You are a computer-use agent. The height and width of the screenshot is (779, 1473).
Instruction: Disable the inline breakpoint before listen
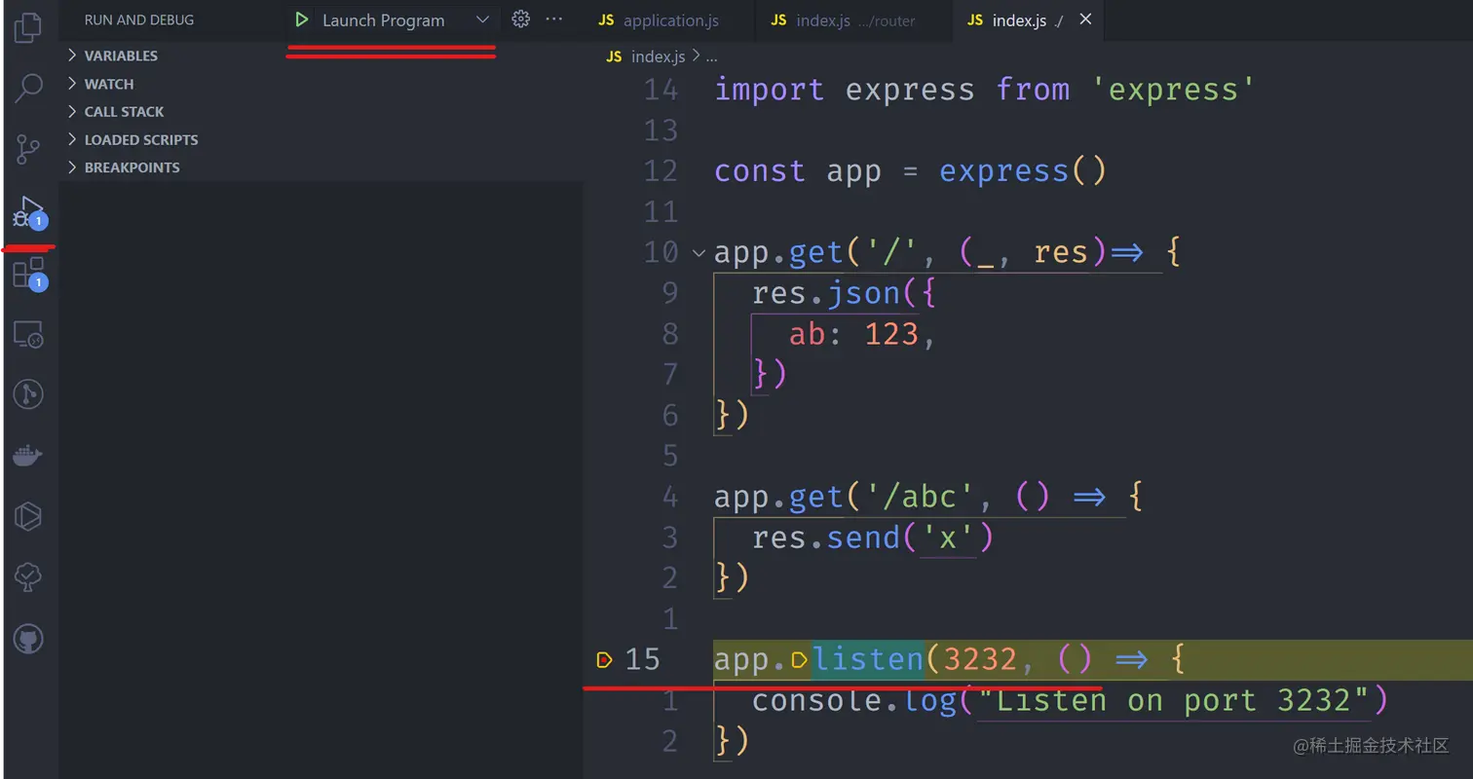pyautogui.click(x=800, y=659)
